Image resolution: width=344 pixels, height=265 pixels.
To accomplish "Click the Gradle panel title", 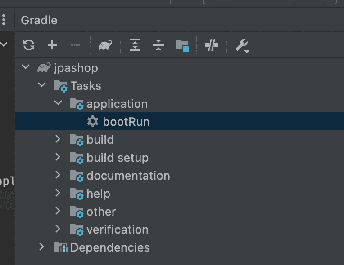I will [39, 20].
